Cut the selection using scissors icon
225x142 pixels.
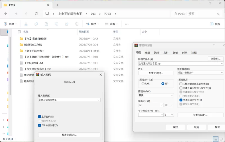click(26, 24)
